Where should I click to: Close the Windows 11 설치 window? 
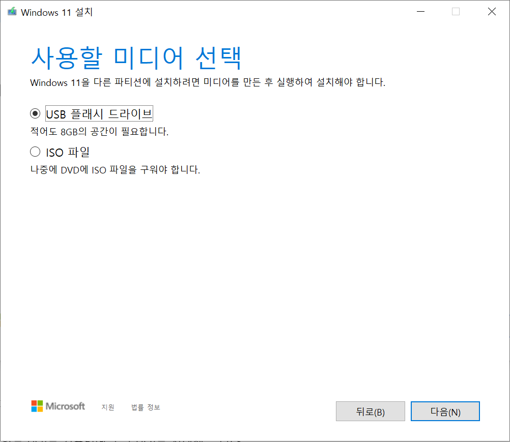tap(492, 12)
